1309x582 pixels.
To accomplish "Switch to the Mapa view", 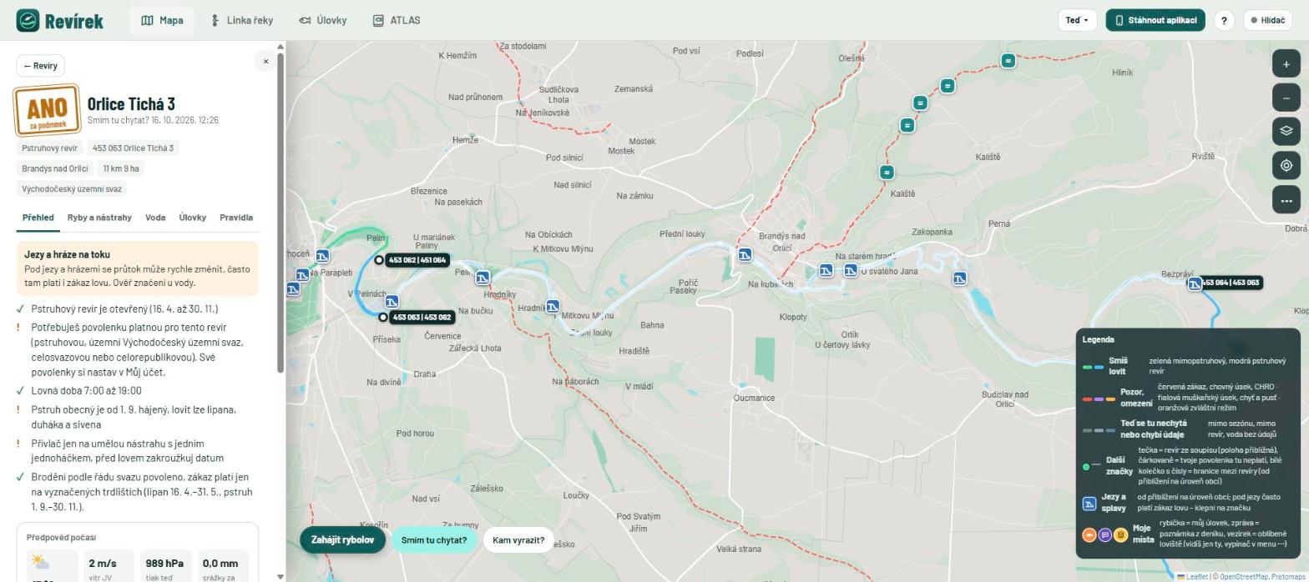I will click(x=162, y=21).
